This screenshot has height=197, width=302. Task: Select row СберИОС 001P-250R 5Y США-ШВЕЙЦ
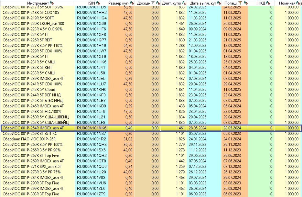[151, 117]
